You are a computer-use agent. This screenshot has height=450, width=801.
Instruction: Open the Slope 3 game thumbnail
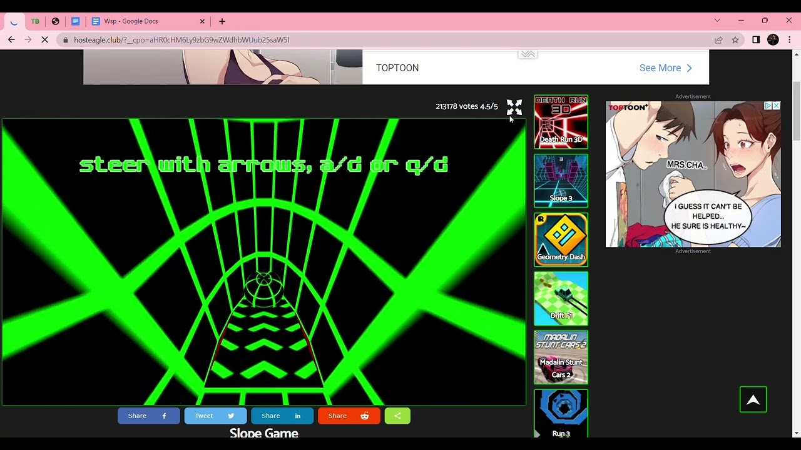[561, 181]
